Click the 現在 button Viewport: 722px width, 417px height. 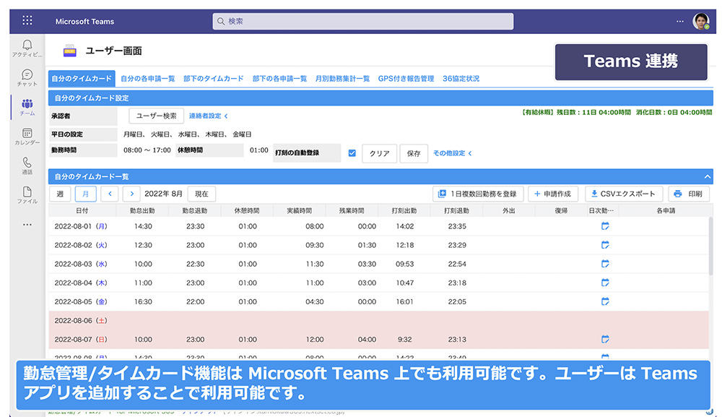coord(201,194)
